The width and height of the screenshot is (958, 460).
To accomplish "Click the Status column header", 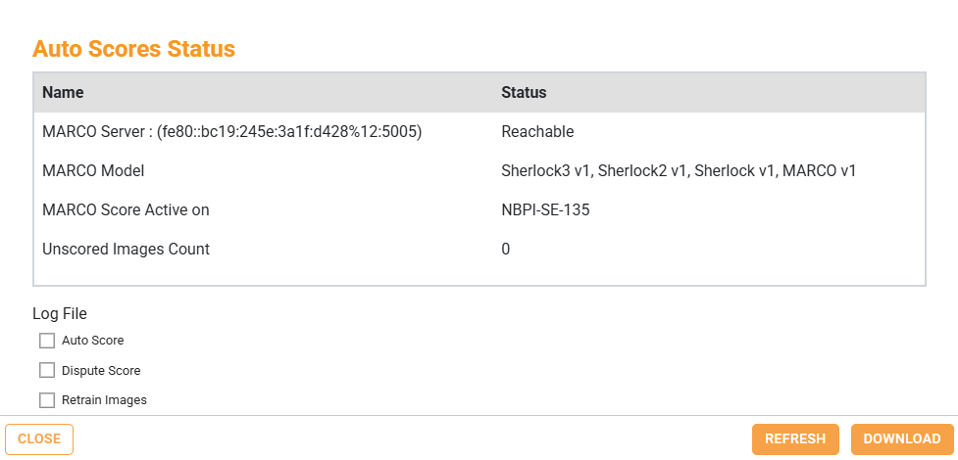I will point(524,93).
